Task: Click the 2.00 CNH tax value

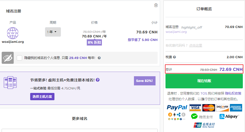Action: pos(234,57)
